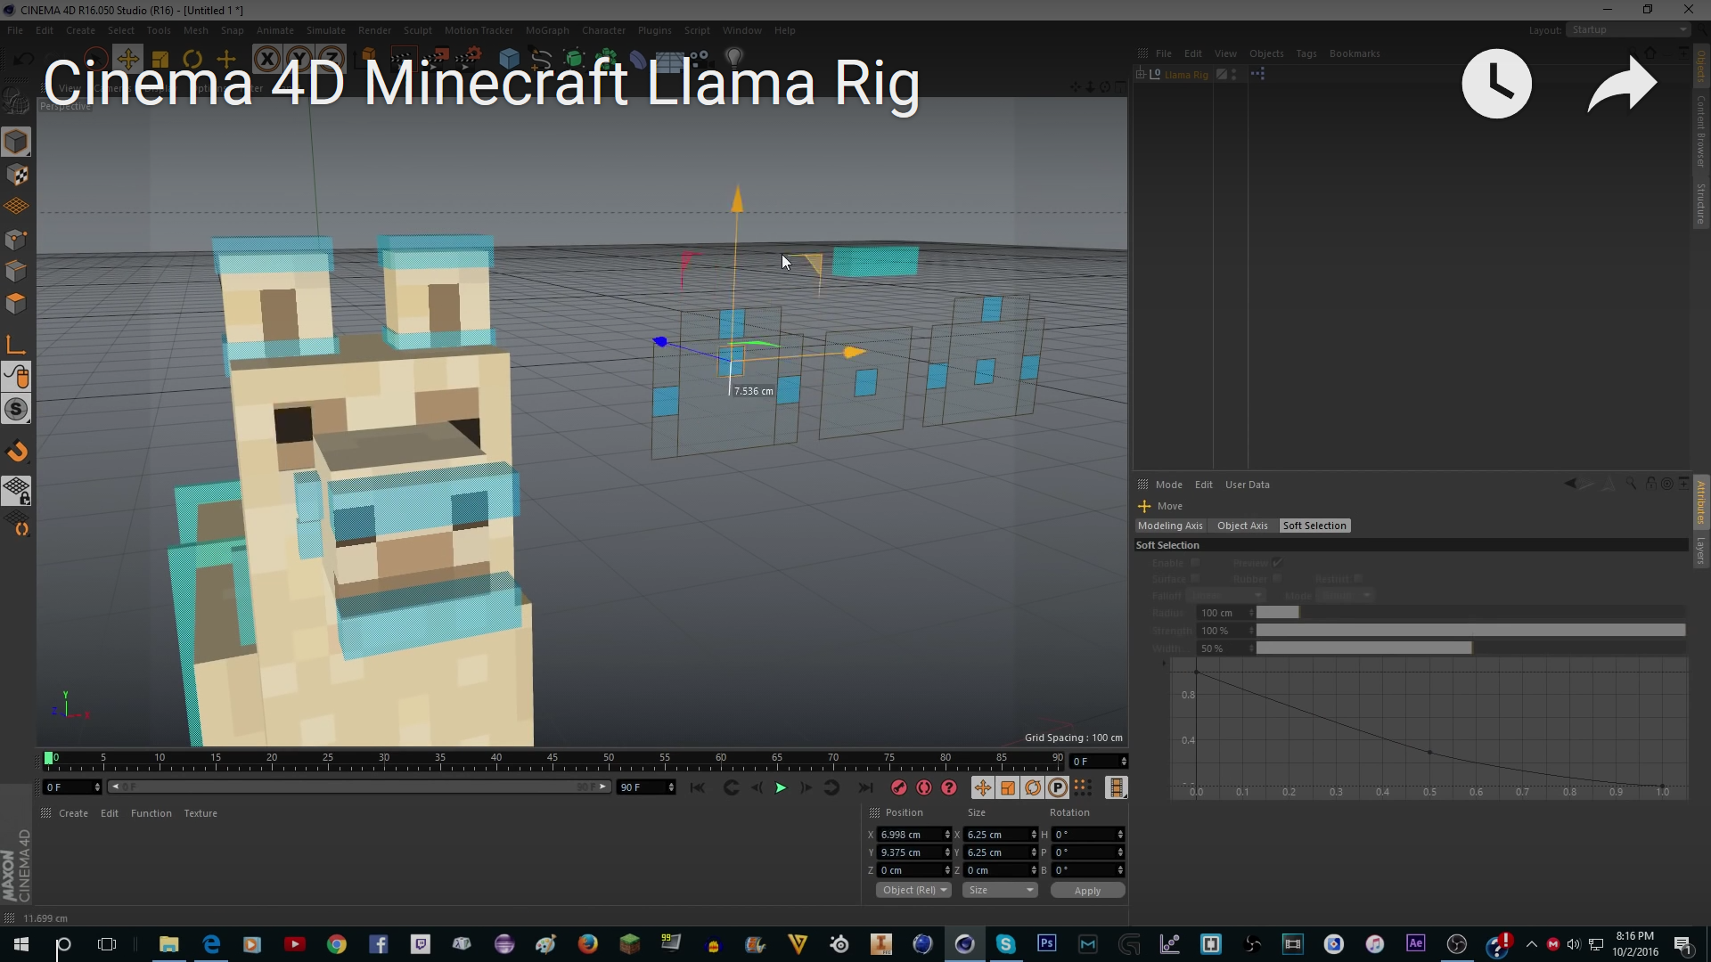Switch to Object Axis tab
The width and height of the screenshot is (1711, 962).
[1242, 526]
